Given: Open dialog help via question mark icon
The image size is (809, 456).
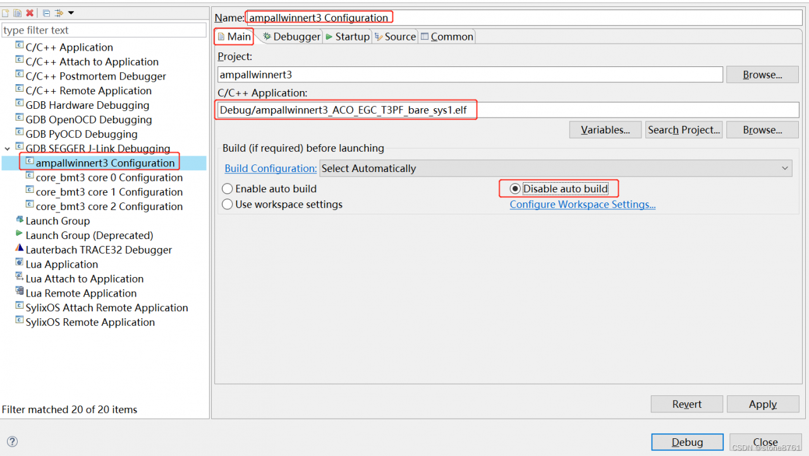Looking at the screenshot, I should 12,442.
